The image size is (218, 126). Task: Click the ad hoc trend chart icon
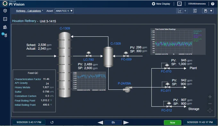pos(180,11)
